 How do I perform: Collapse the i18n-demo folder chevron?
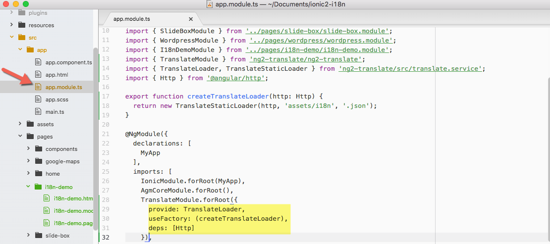tap(28, 187)
